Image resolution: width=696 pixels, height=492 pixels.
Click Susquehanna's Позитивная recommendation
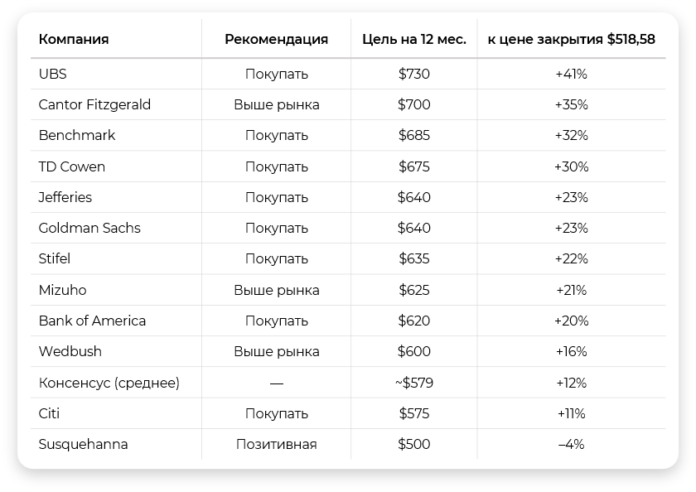coord(277,444)
